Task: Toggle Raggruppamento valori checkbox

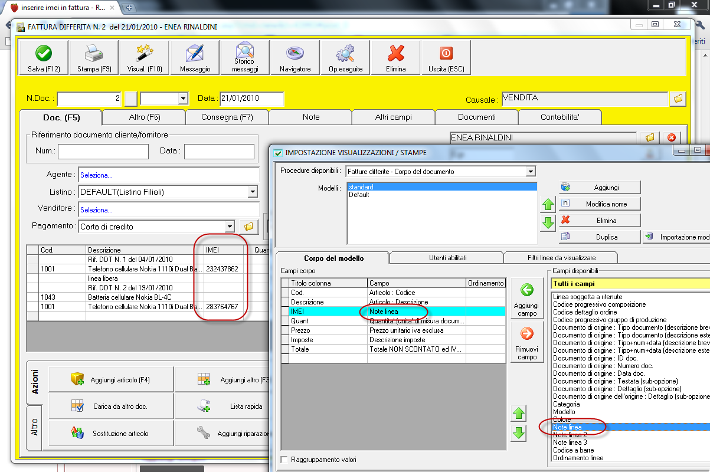Action: point(284,460)
